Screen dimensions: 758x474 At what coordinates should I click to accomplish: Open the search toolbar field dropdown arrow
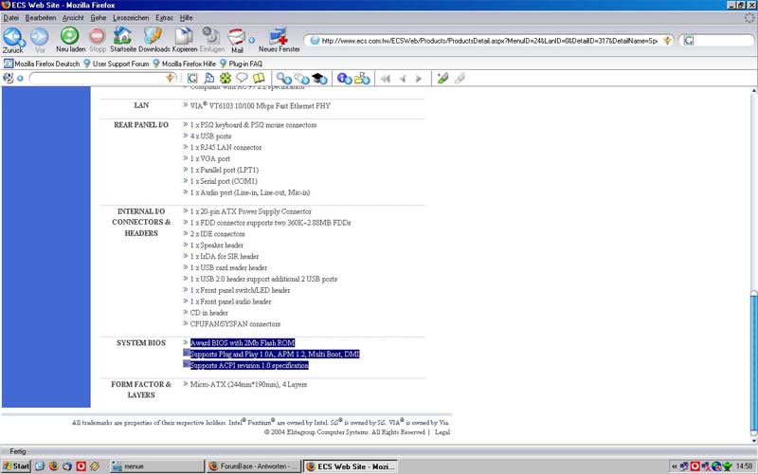[x=171, y=78]
